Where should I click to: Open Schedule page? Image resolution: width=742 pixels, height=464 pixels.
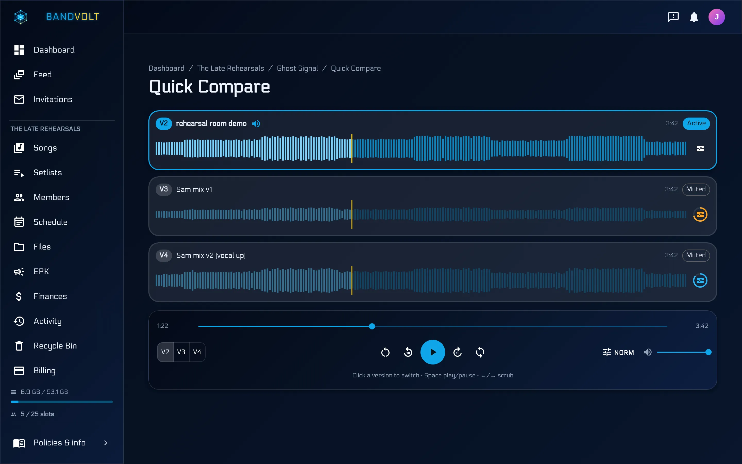62,222
